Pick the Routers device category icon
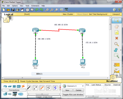This screenshot has width=123, height=99. click(x=5, y=86)
